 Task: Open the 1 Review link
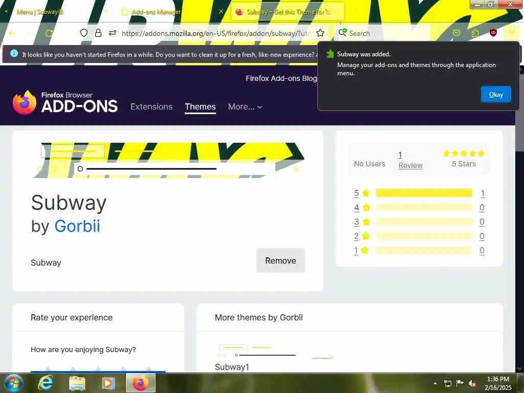click(x=410, y=160)
